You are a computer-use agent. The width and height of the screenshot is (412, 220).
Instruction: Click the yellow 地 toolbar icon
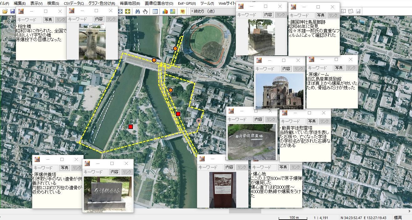(x=183, y=11)
